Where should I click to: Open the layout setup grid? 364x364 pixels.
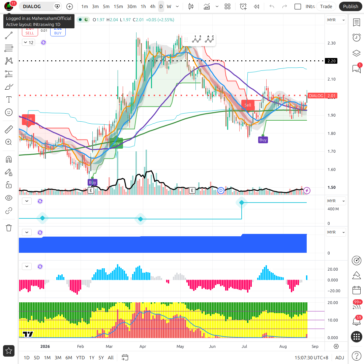(x=227, y=6)
